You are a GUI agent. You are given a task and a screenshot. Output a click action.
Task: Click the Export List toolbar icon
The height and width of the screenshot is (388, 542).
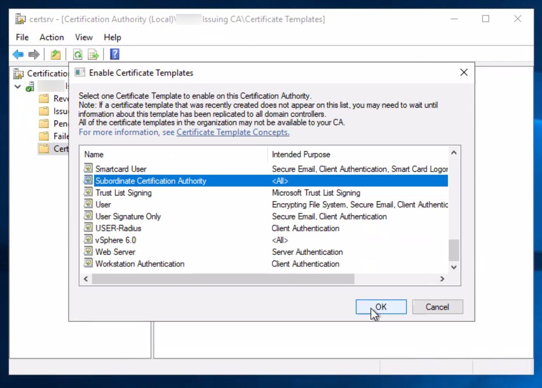click(93, 54)
